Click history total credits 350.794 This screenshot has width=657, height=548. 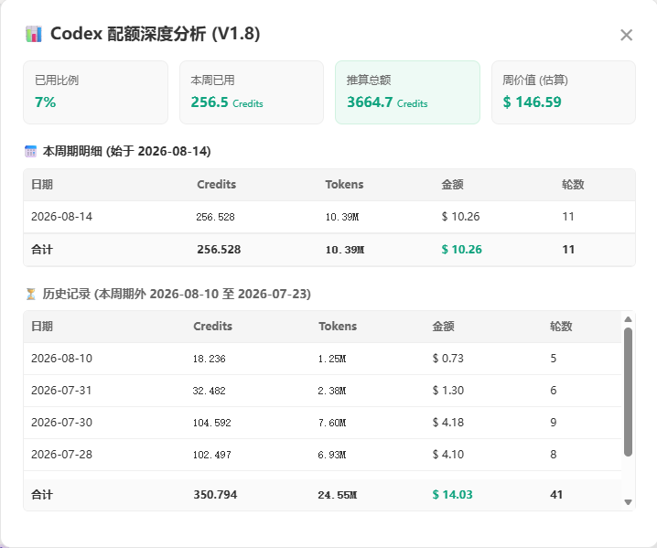pos(215,495)
